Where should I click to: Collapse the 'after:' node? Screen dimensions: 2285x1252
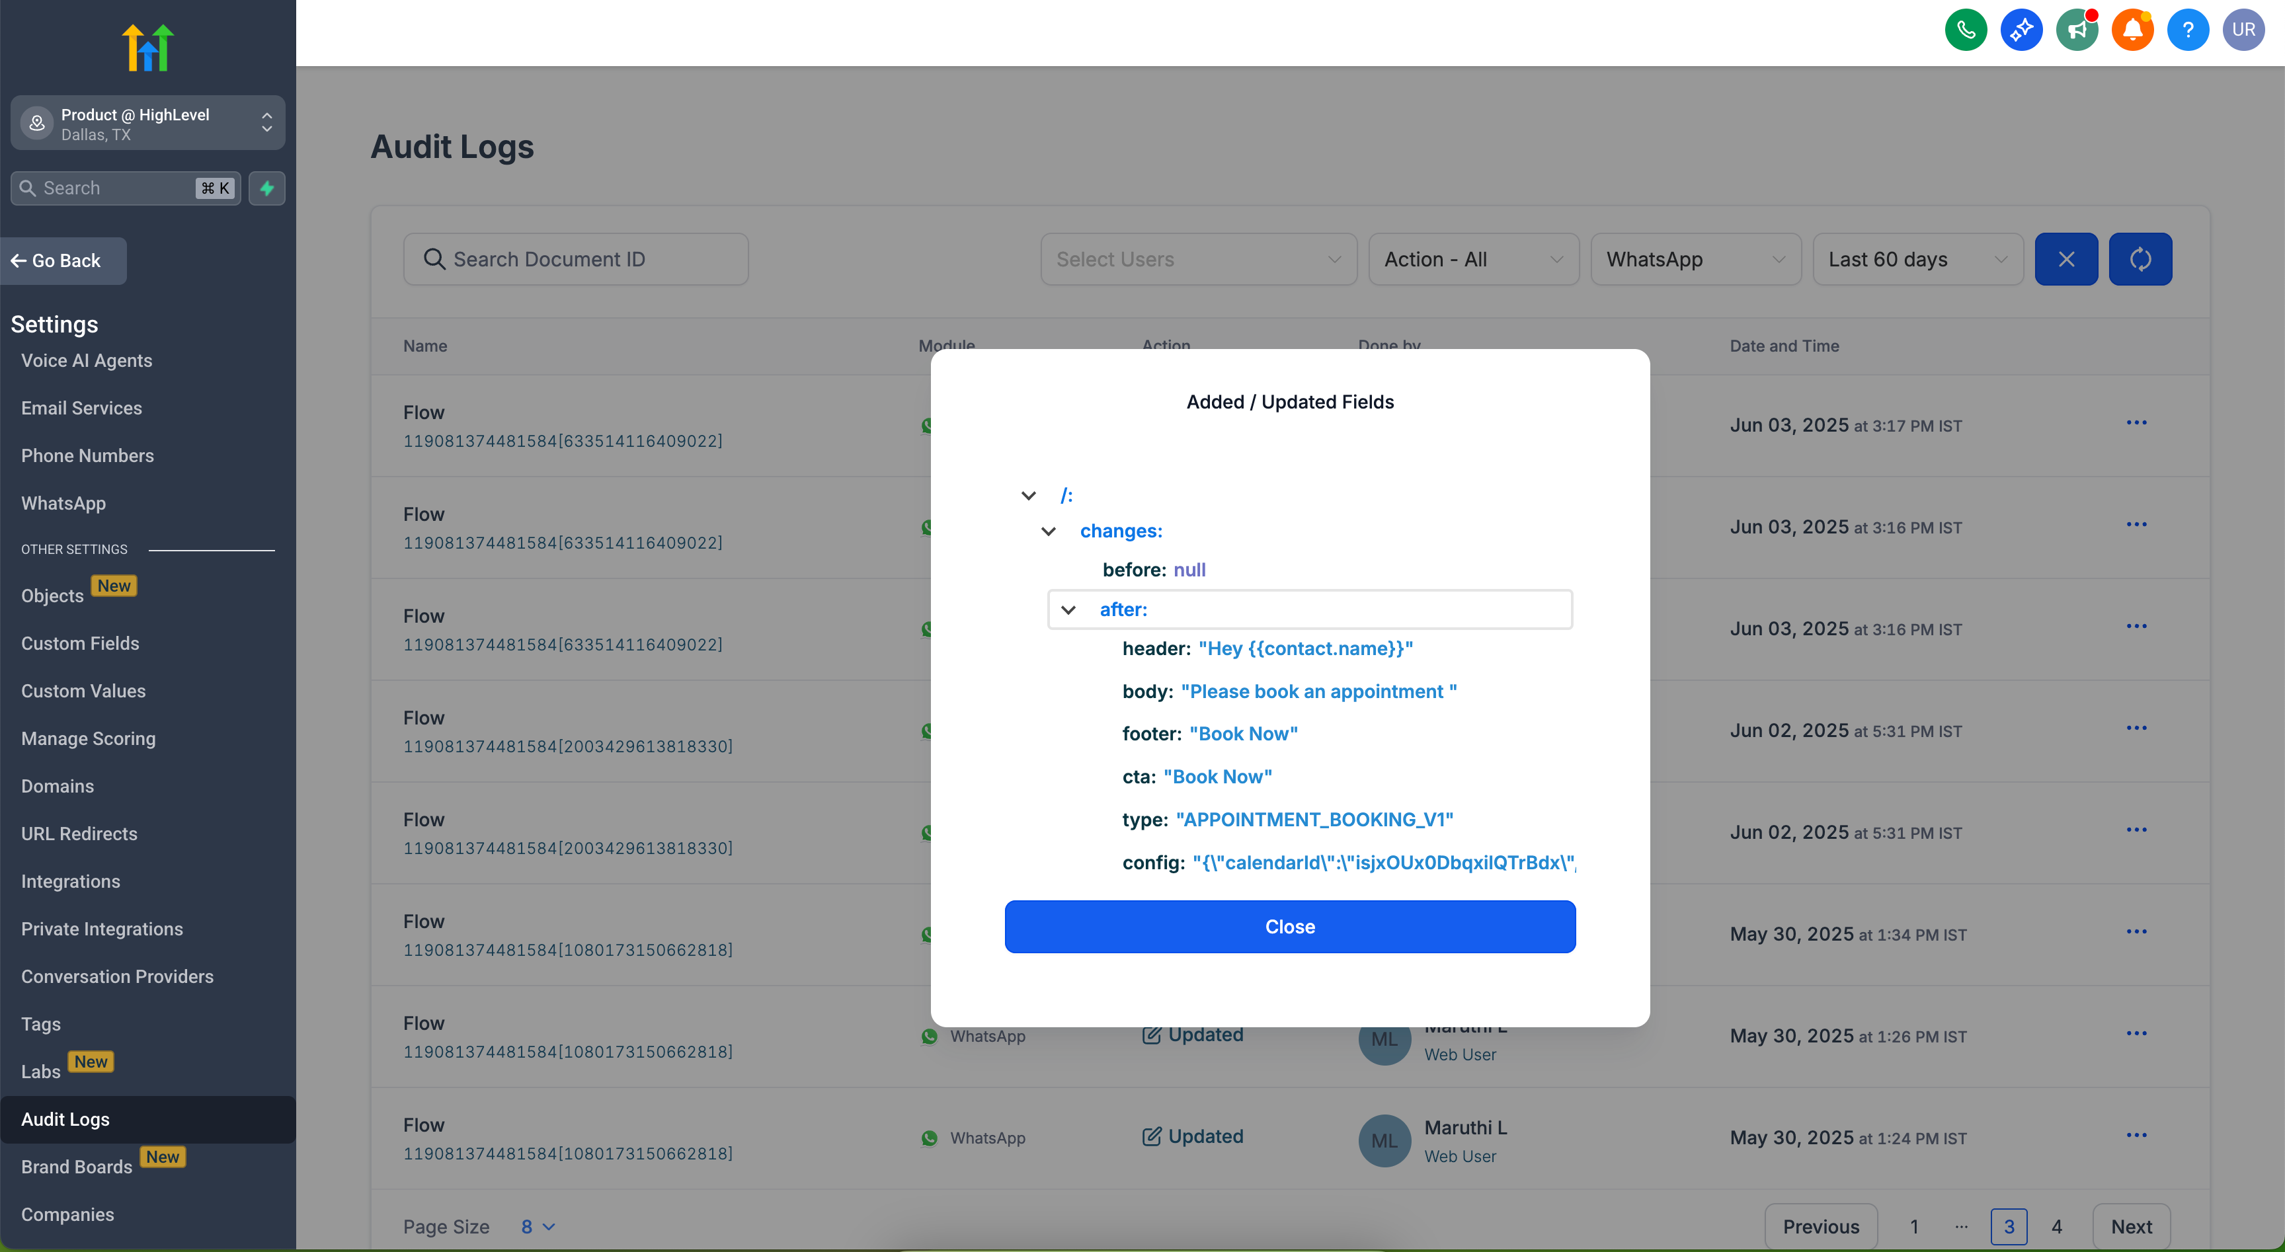(x=1068, y=610)
